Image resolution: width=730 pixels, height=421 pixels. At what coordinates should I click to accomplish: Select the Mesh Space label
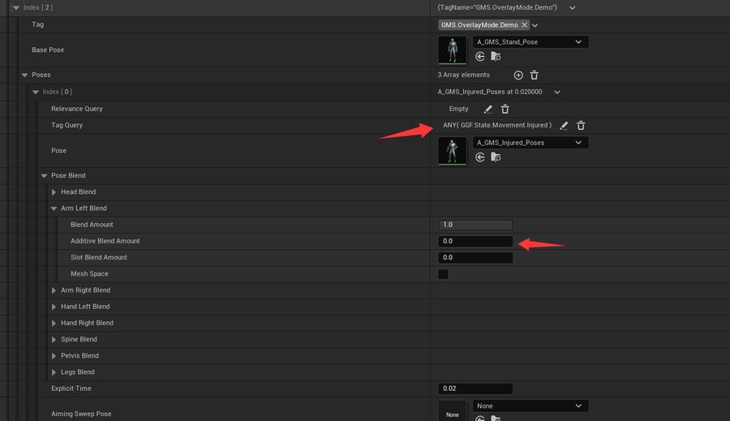pos(89,274)
